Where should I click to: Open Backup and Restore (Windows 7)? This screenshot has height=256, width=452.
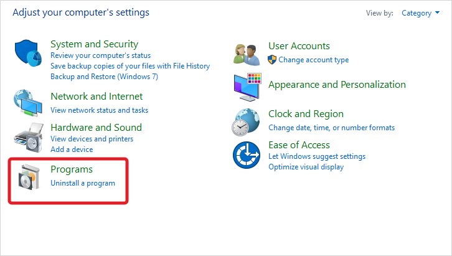[104, 77]
